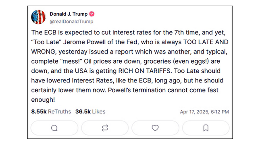Viewport: 258px width, 146px height.
Task: Click the 36.5k likes count
Action: [83, 112]
